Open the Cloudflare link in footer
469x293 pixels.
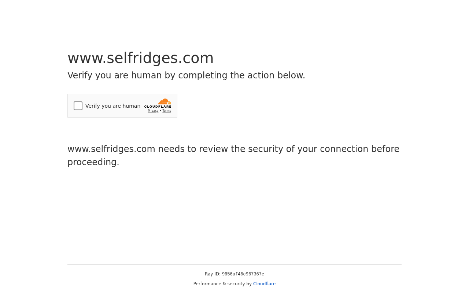(264, 284)
